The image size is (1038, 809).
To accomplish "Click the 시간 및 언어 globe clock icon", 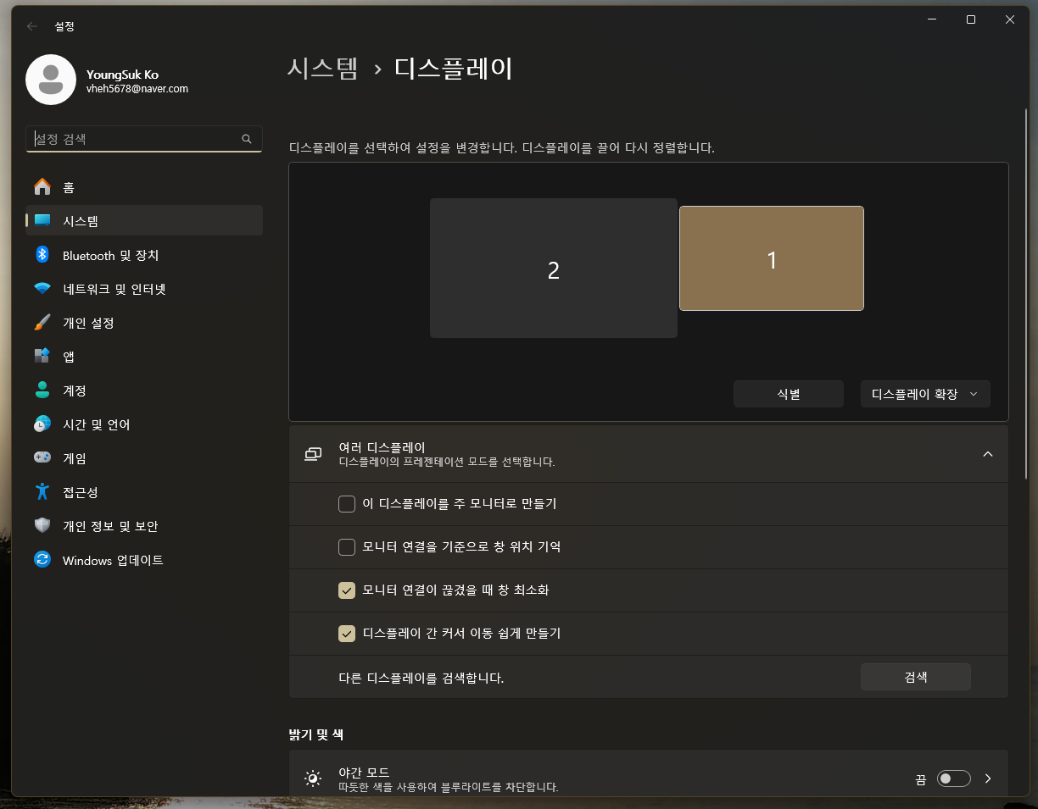I will click(x=42, y=424).
